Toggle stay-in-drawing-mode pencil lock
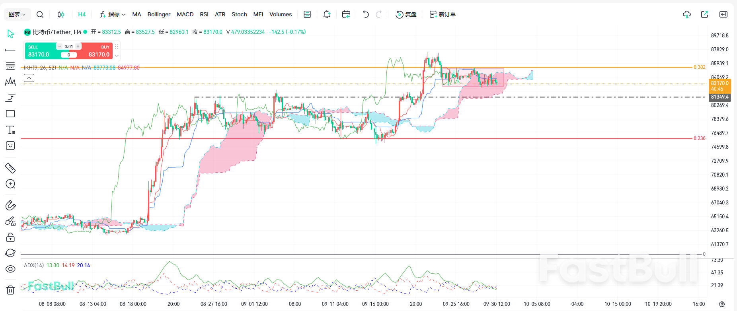 point(10,222)
